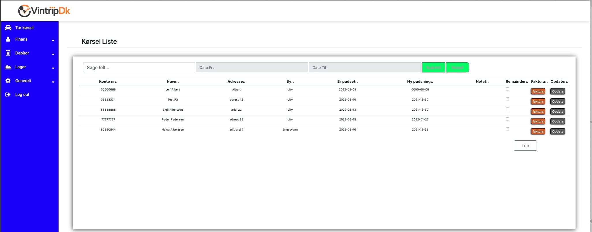This screenshot has height=232, width=592.
Task: Check Remainder box for Helga Albertsen
Action: coord(507,129)
